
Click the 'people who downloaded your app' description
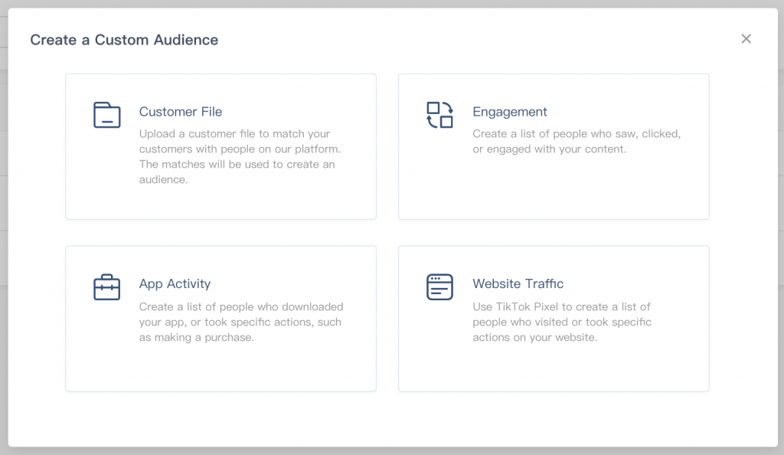[x=241, y=322]
